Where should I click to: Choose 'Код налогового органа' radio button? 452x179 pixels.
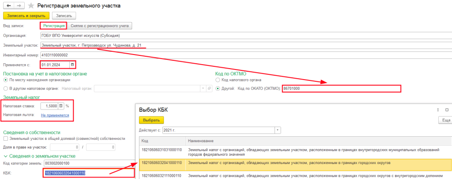pyautogui.click(x=218, y=80)
